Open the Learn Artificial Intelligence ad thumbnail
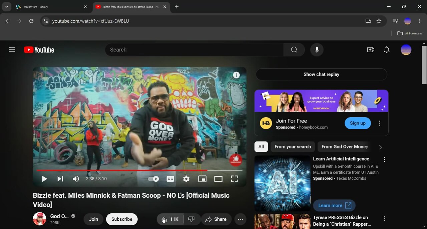 click(282, 184)
